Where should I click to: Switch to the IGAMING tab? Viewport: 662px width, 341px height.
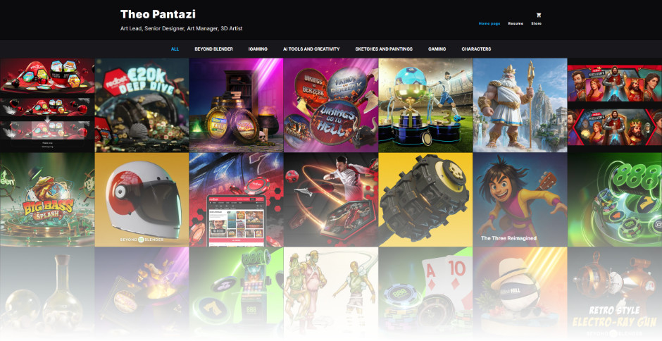(258, 49)
